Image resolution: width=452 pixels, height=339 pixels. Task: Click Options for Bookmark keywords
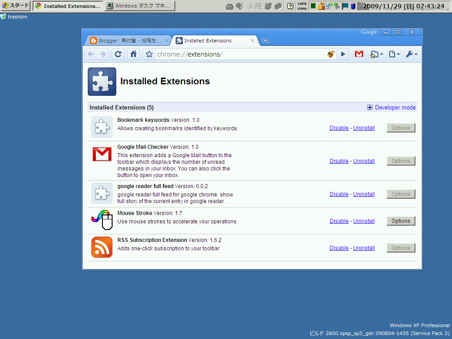401,128
